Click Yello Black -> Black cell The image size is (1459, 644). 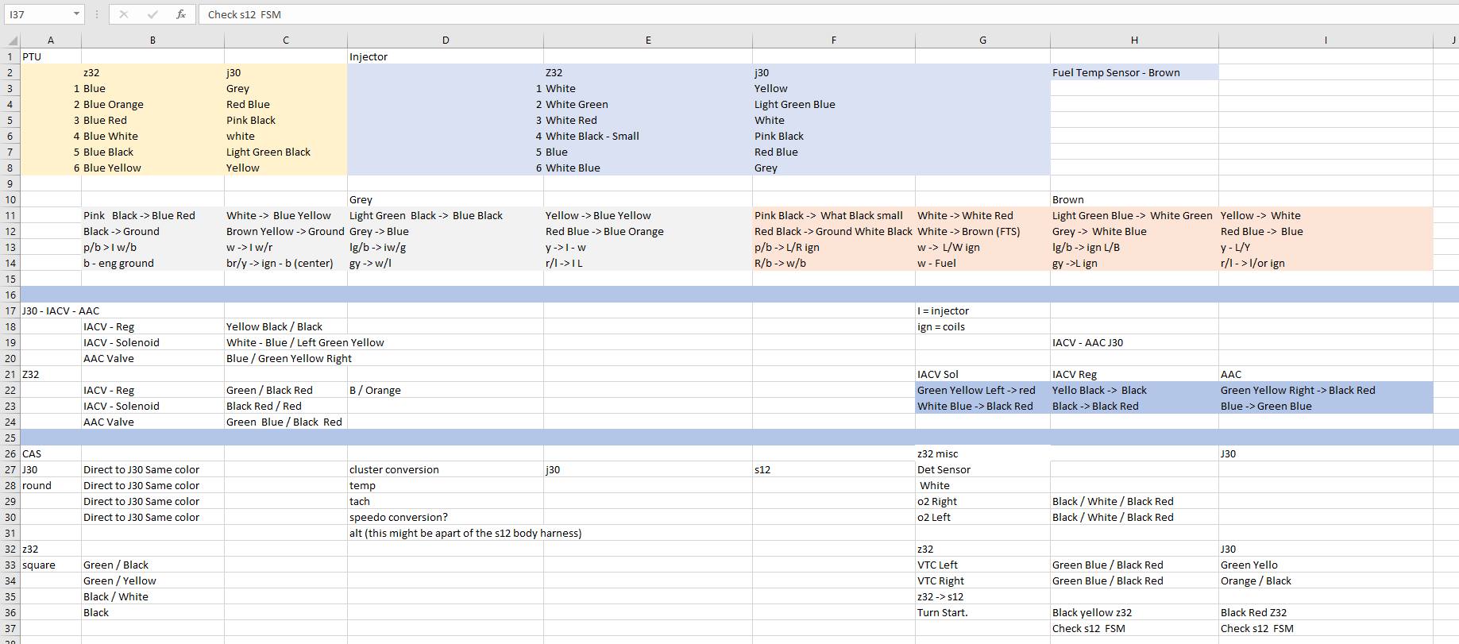1134,390
